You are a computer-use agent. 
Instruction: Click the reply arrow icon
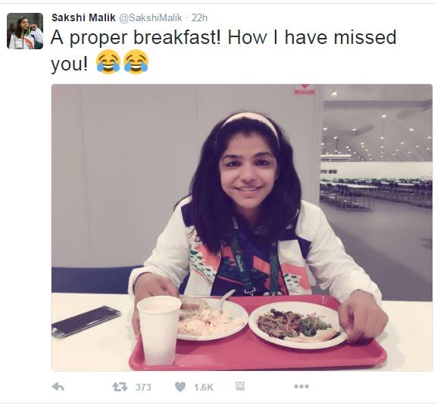pos(58,387)
